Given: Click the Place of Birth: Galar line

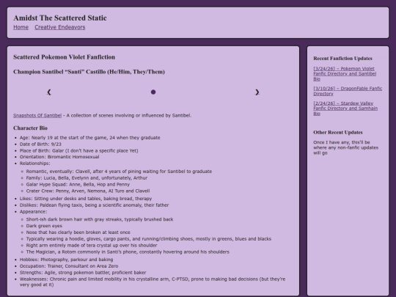Looking at the screenshot, I should pos(78,151).
